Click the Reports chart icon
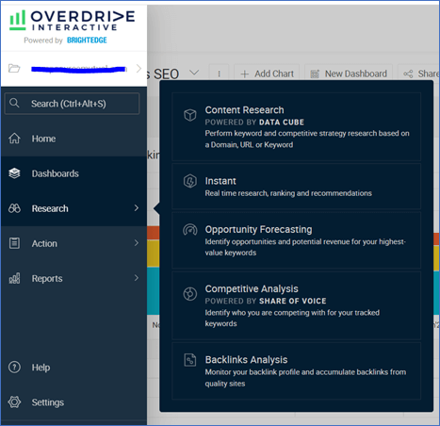This screenshot has height=426, width=440. 14,278
